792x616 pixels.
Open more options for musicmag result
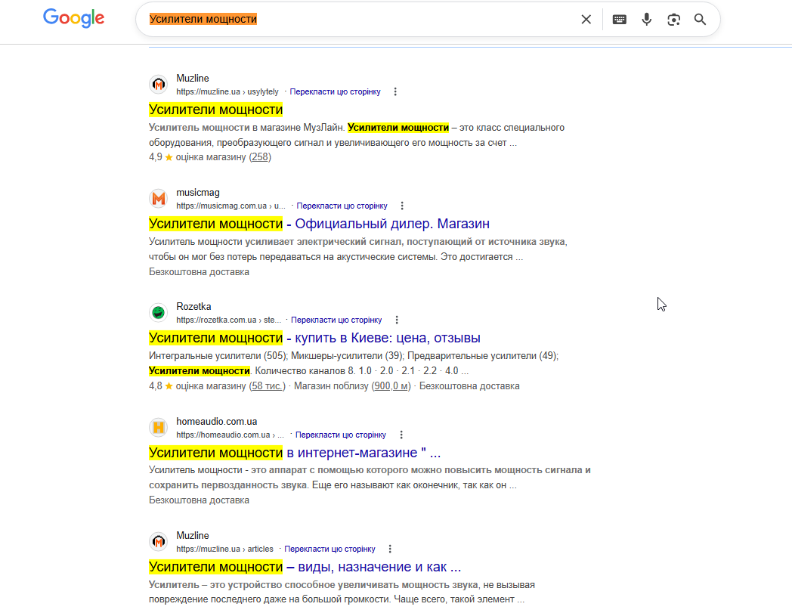point(402,206)
